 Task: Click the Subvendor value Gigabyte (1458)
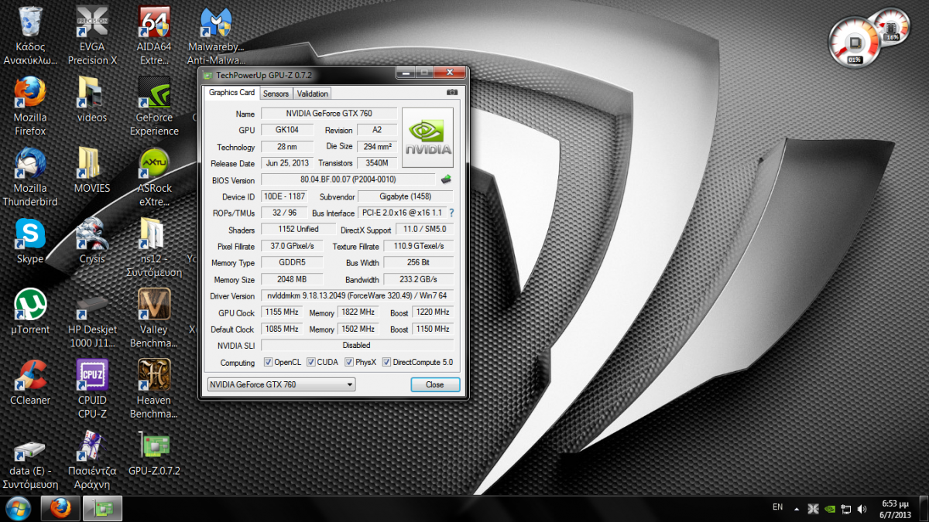406,196
